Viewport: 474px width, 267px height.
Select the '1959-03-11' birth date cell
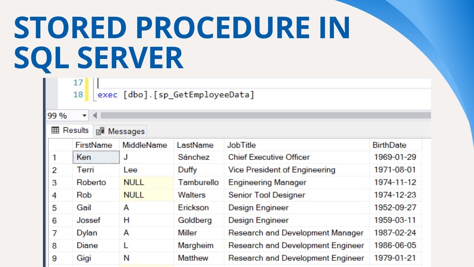(395, 220)
